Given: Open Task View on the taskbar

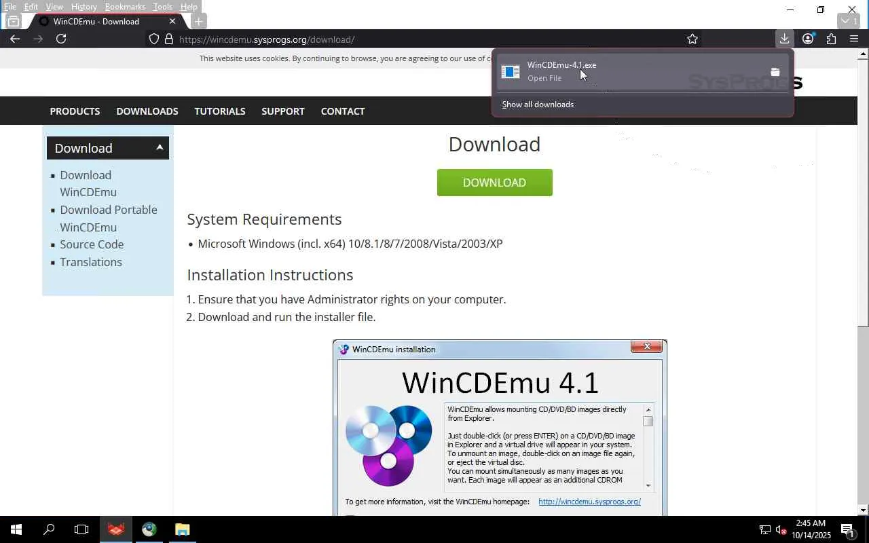Looking at the screenshot, I should 81,529.
